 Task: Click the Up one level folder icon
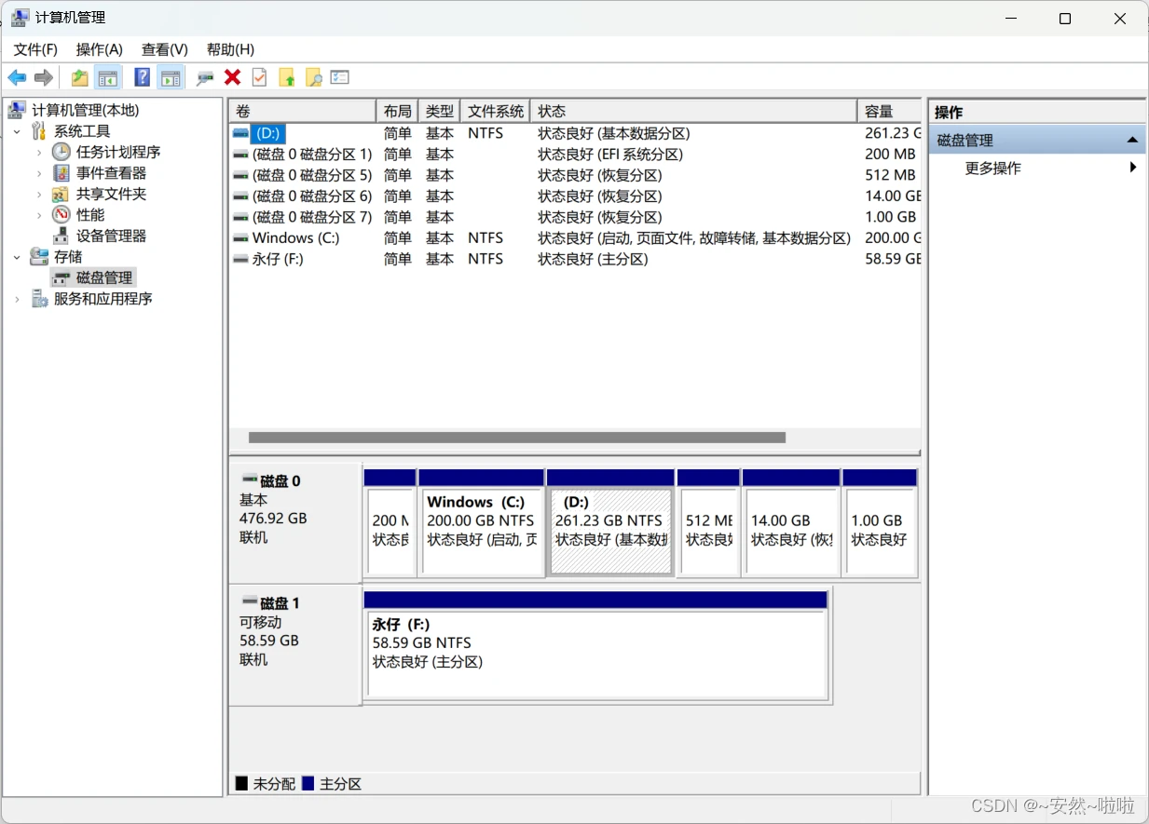pos(80,77)
